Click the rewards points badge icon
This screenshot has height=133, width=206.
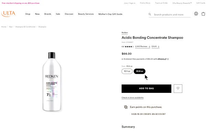[126, 107]
